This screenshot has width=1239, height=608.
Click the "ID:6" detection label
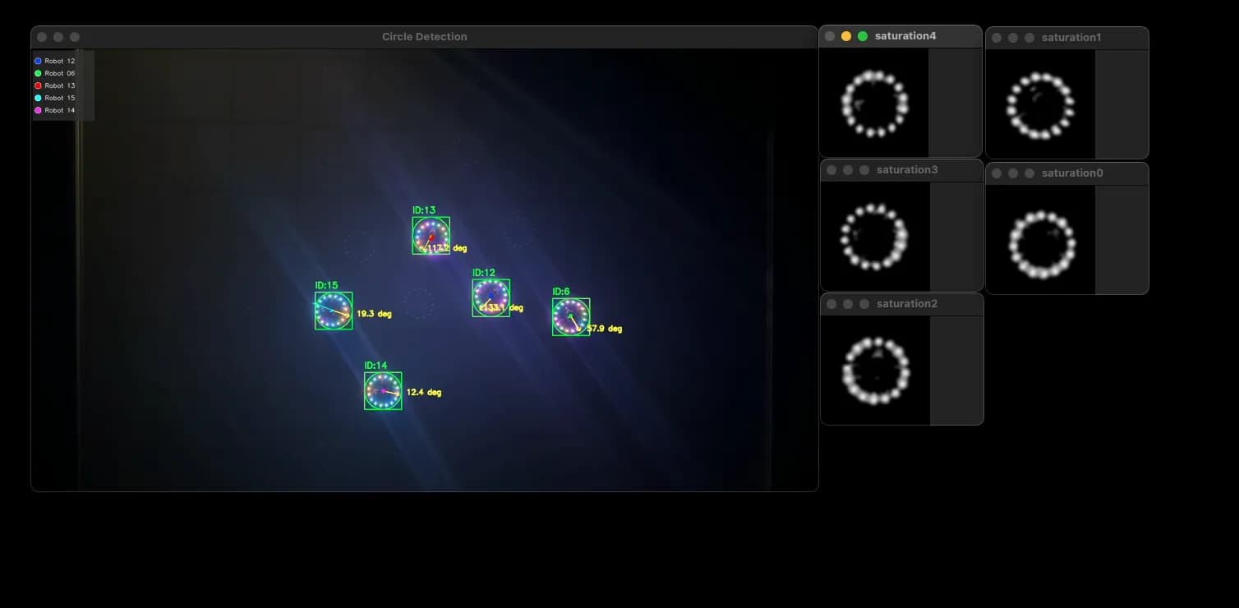[x=561, y=292]
